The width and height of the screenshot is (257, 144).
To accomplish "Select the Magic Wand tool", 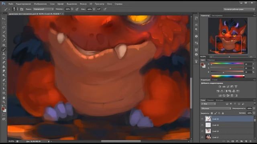I will click(4, 32).
